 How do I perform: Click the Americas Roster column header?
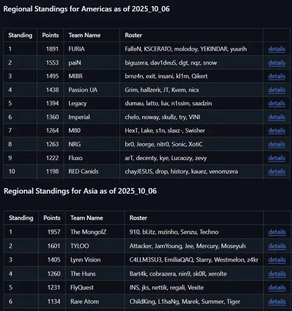click(x=133, y=35)
